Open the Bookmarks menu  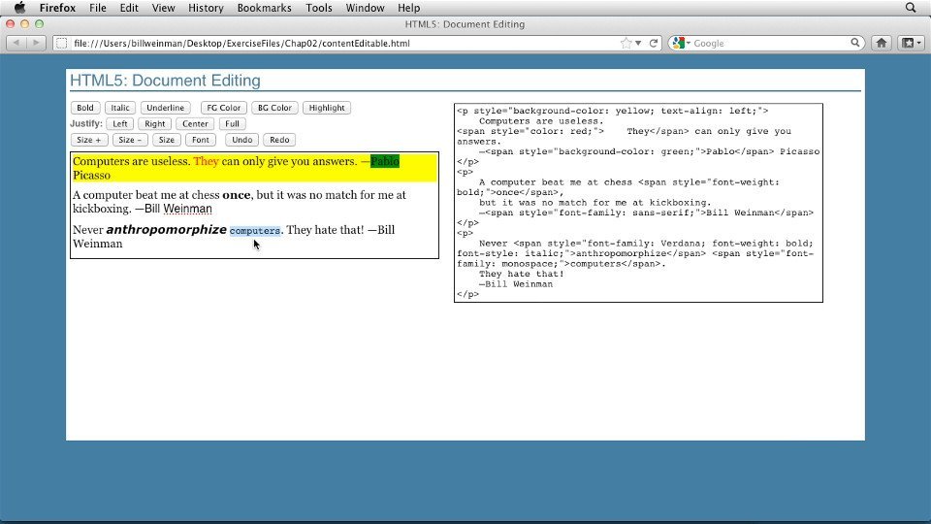pos(264,8)
